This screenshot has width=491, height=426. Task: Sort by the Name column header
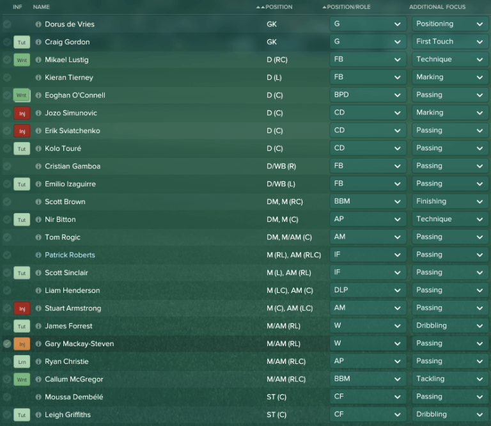click(x=41, y=7)
